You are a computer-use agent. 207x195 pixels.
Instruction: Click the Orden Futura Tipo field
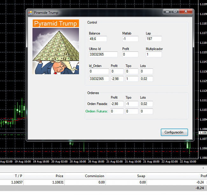coord(132,111)
